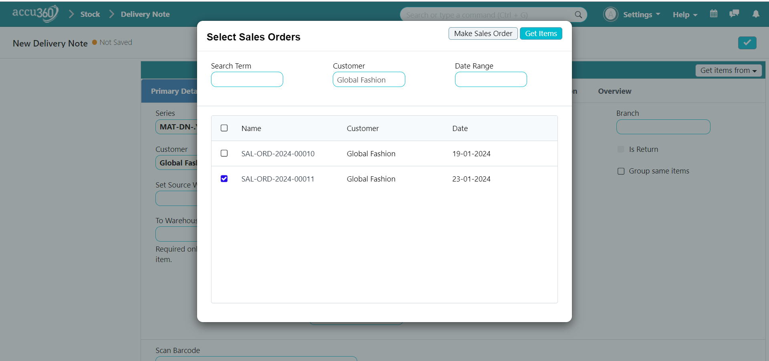769x361 pixels.
Task: Focus the top search command bar
Action: 493,15
